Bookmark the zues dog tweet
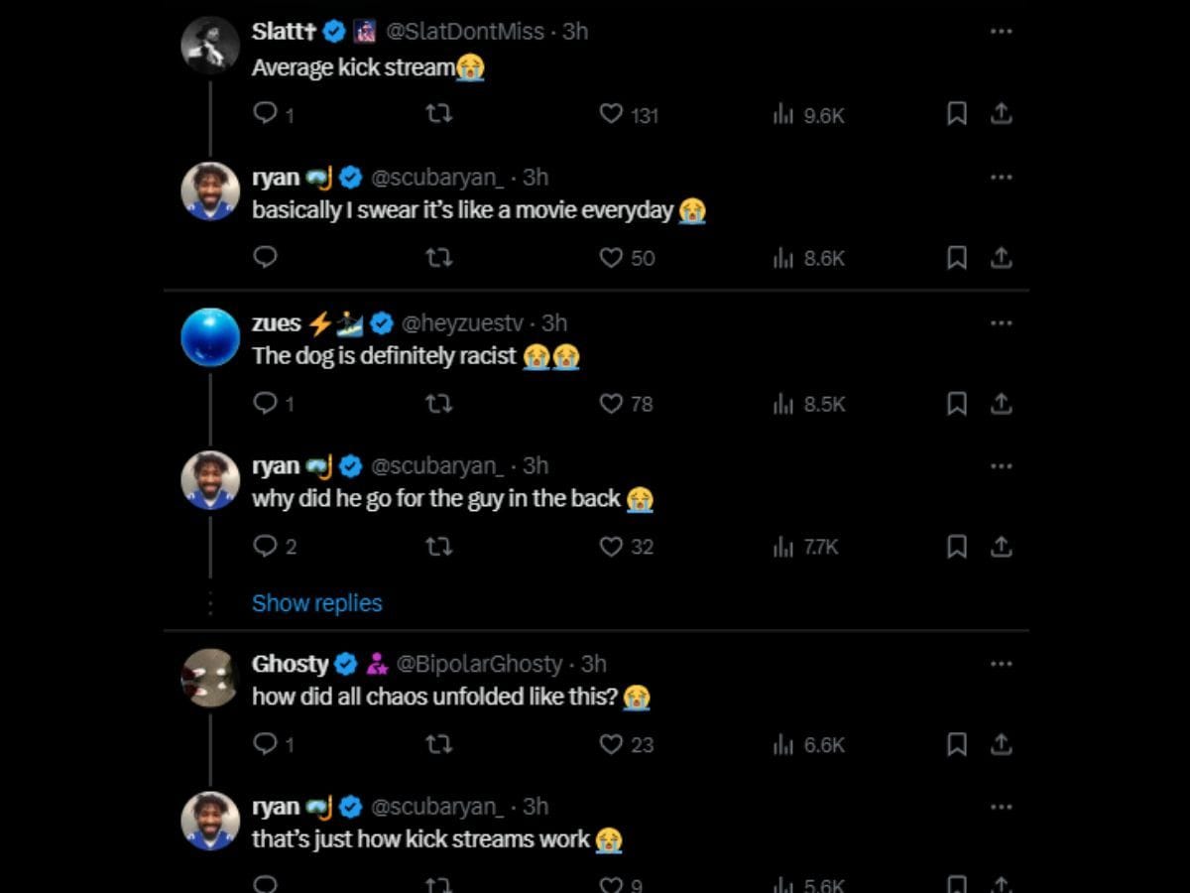The image size is (1190, 893). (957, 403)
